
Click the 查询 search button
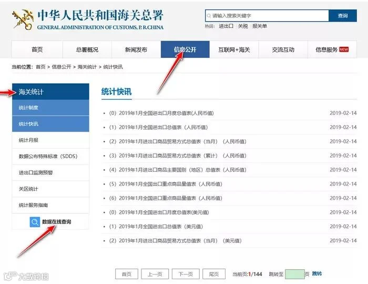343,16
